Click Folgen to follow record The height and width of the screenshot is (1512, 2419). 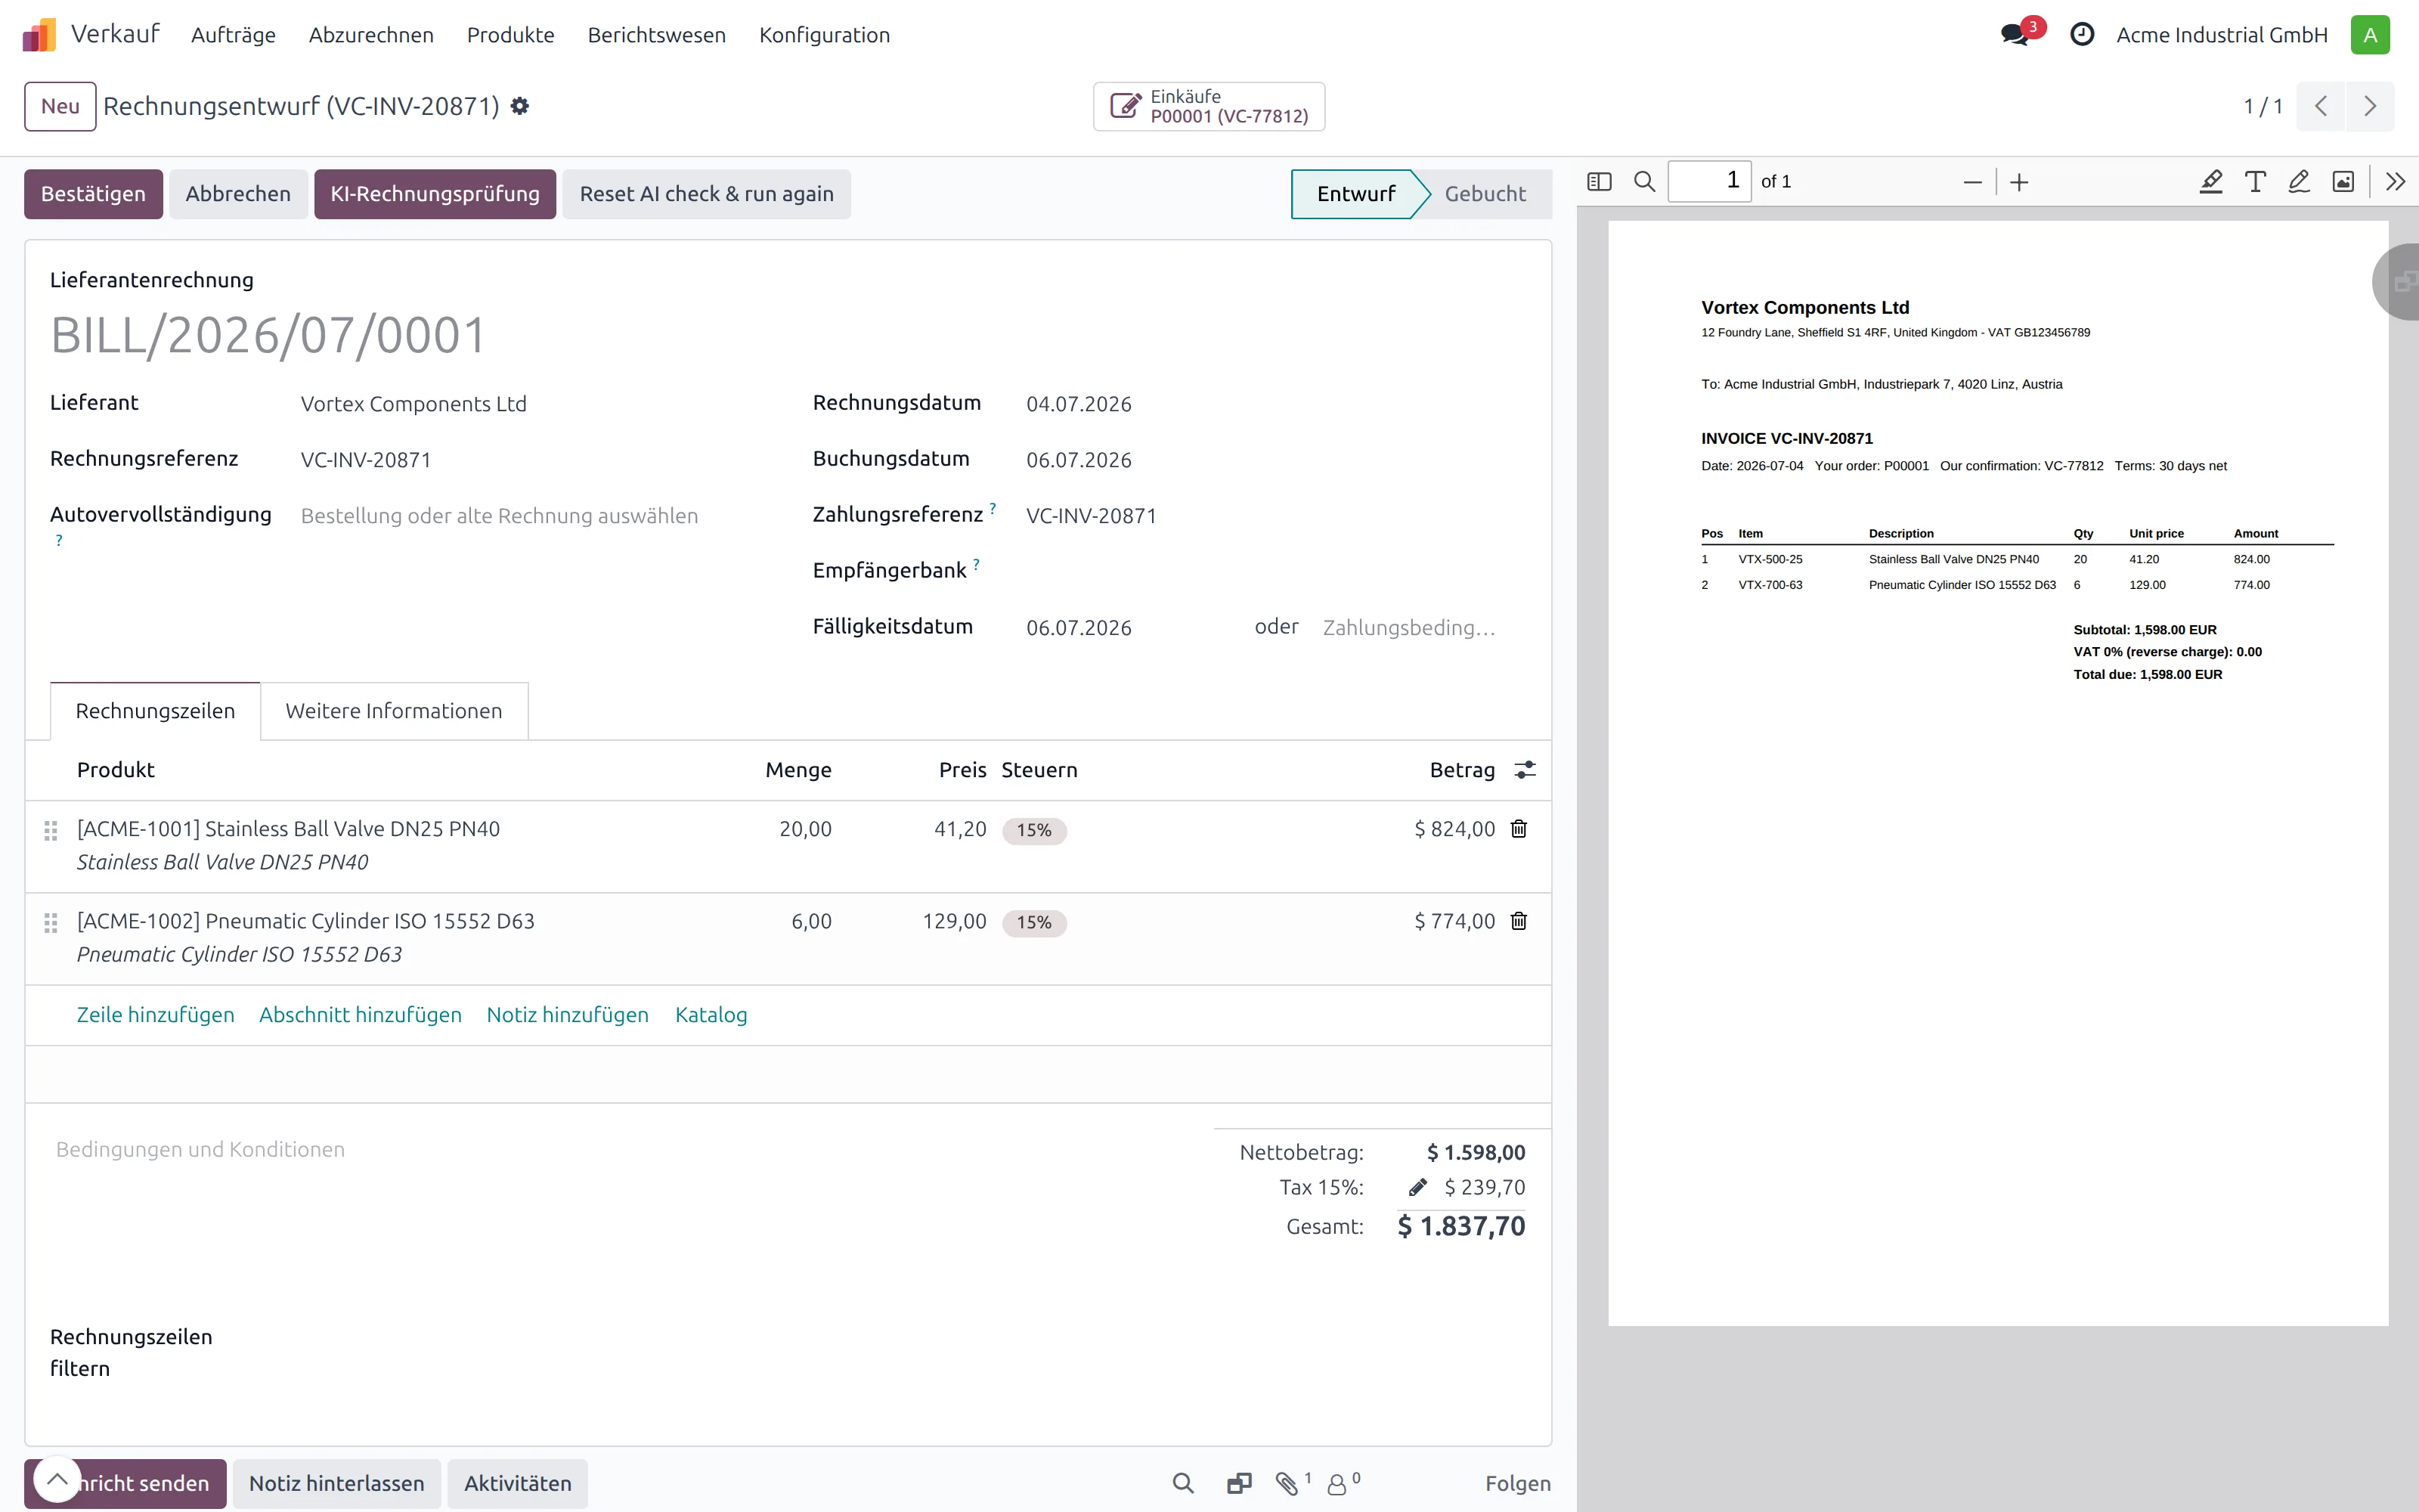point(1517,1483)
